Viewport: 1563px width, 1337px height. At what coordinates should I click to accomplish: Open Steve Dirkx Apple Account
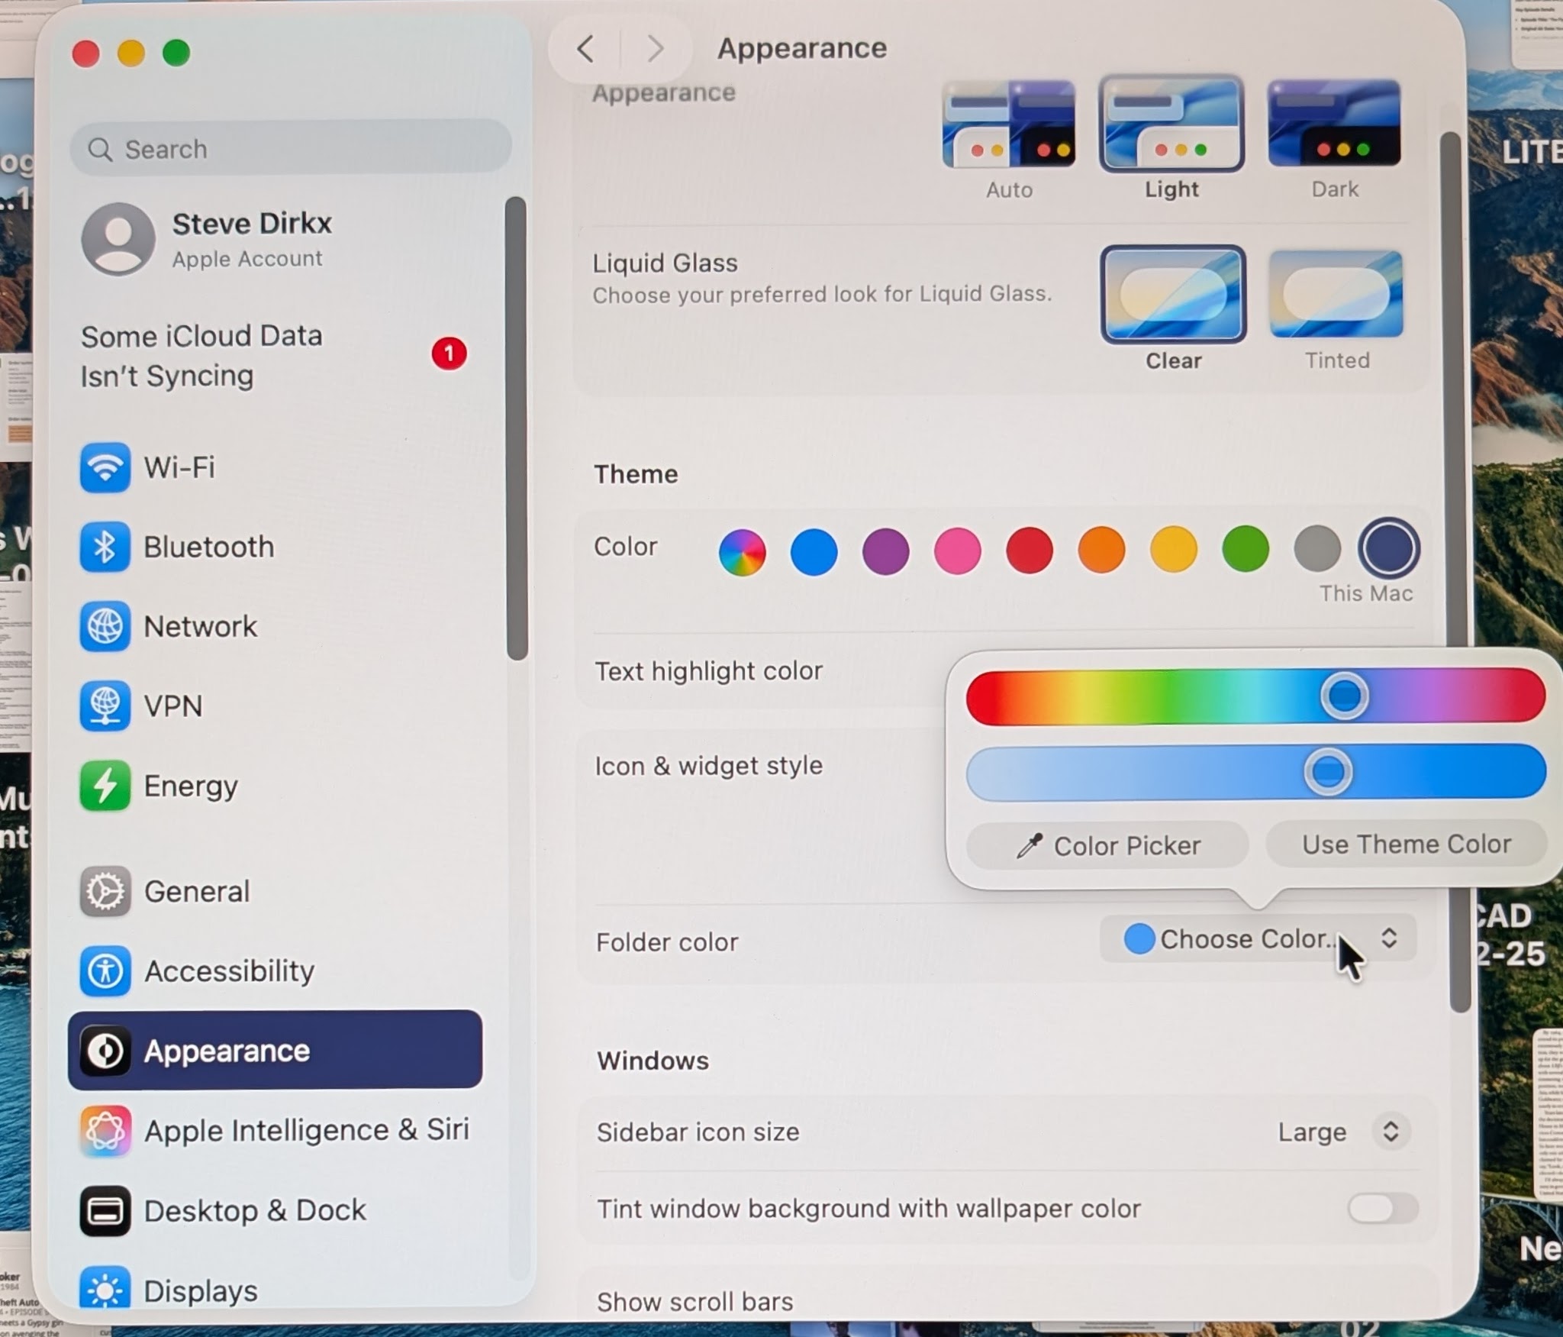(x=275, y=239)
